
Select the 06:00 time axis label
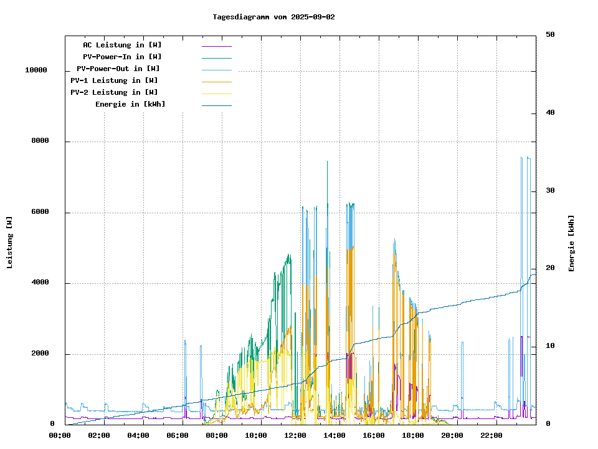click(x=178, y=435)
